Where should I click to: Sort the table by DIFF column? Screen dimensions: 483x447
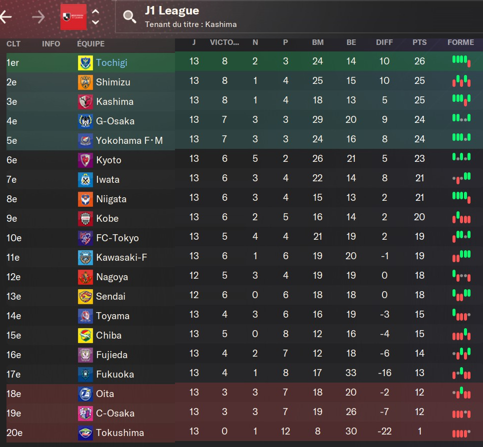(384, 42)
